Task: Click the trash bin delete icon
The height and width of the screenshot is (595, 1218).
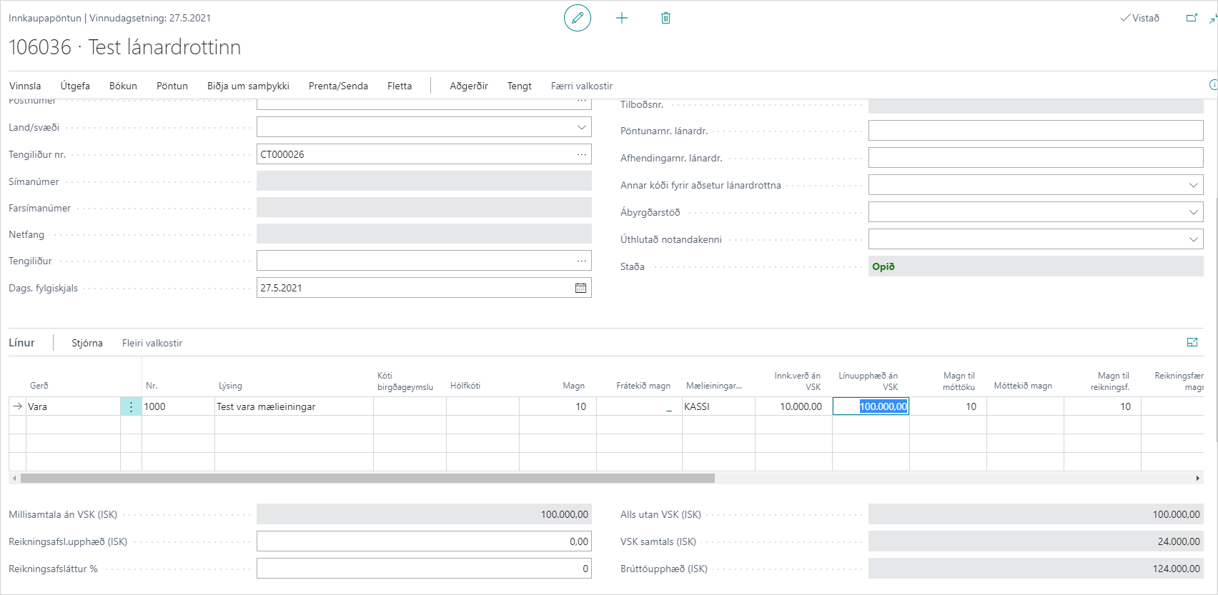Action: coord(665,18)
